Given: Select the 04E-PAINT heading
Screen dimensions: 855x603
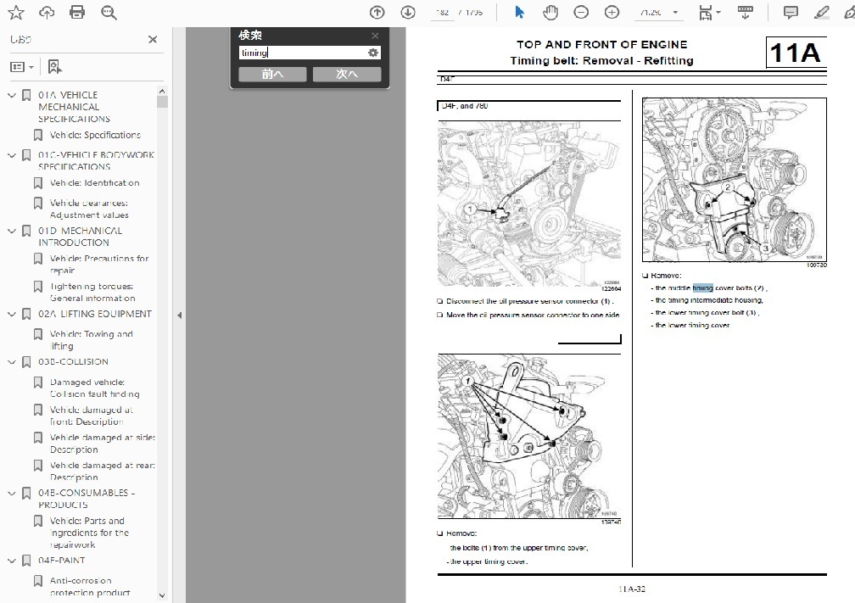Looking at the screenshot, I should coord(62,561).
